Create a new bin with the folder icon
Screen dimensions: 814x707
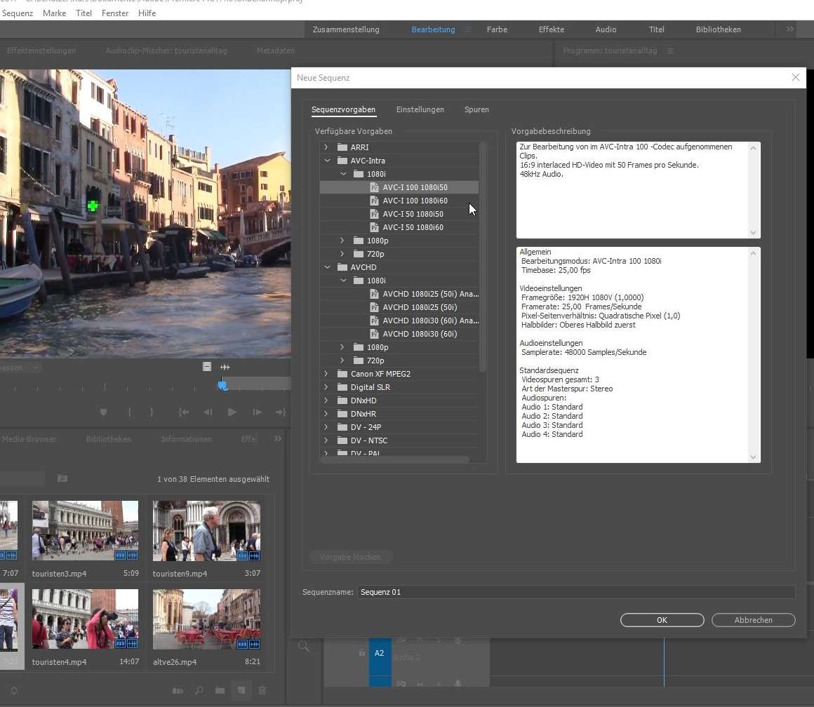click(x=220, y=690)
